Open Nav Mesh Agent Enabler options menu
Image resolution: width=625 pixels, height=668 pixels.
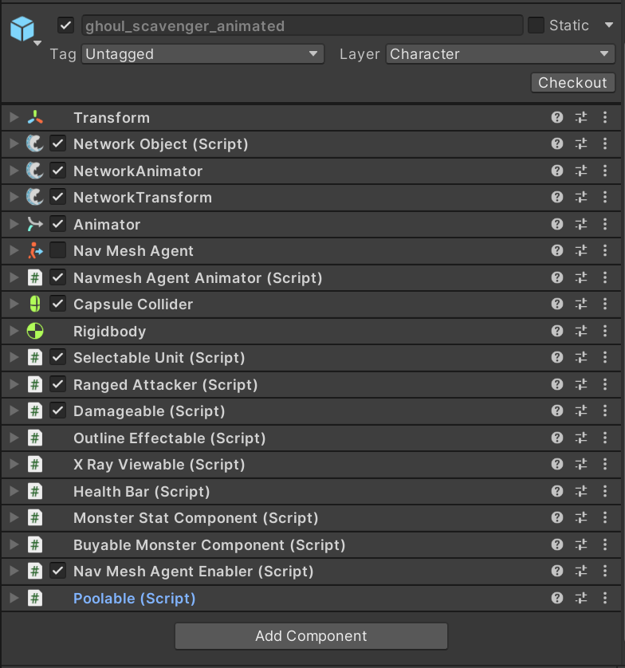coord(604,572)
